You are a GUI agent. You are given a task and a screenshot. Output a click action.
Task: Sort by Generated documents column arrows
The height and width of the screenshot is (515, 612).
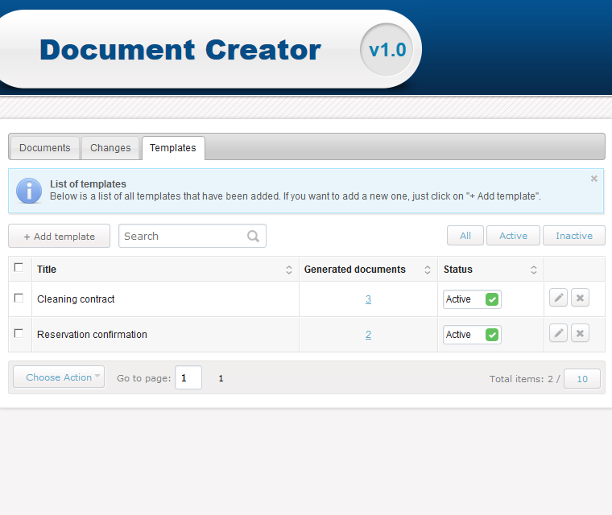(x=428, y=270)
